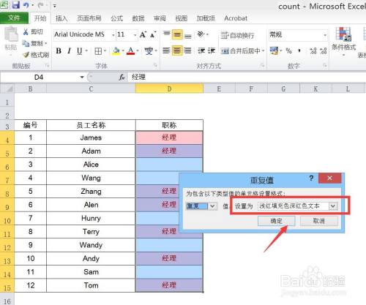The height and width of the screenshot is (305, 366).
Task: Open the underline style dropdown arrow
Action: (x=86, y=50)
